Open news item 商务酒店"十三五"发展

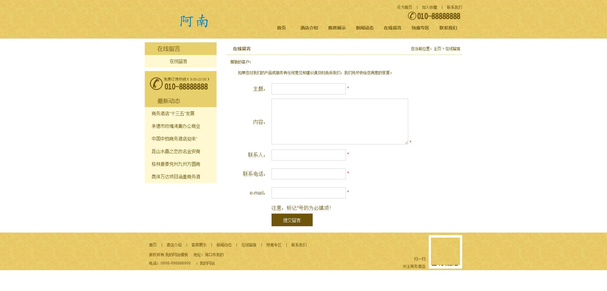173,113
